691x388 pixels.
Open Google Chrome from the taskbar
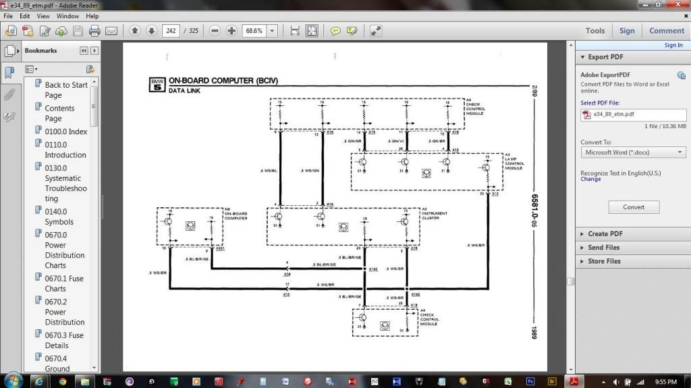(62, 381)
